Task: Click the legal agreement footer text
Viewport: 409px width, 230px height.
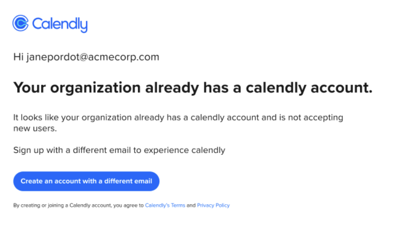Action: (121, 205)
